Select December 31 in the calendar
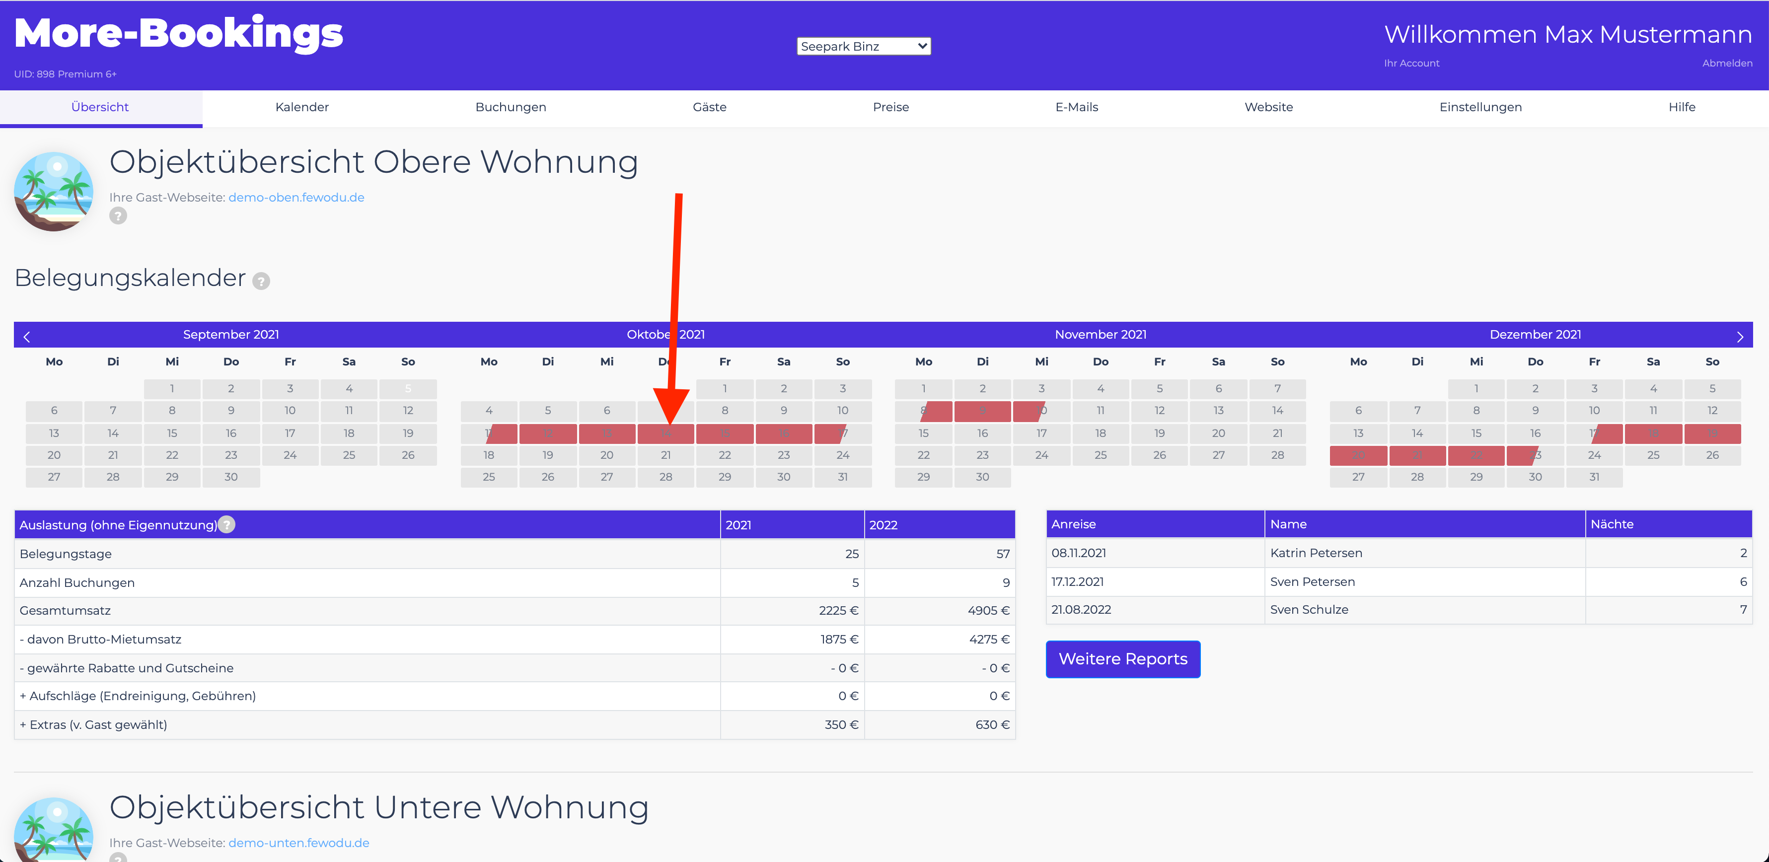 click(1595, 477)
